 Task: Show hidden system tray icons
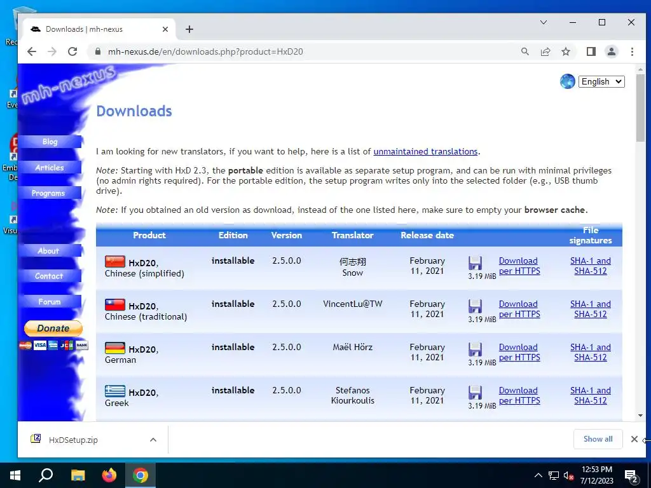(538, 475)
